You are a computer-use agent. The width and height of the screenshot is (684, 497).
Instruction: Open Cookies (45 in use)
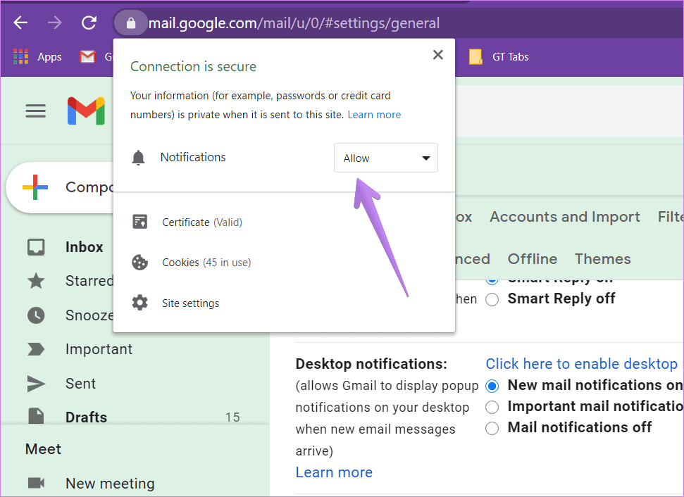pyautogui.click(x=206, y=263)
